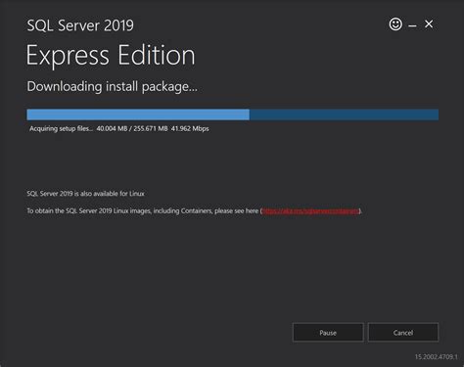Click the "SQL Server 2019" title text

80,25
